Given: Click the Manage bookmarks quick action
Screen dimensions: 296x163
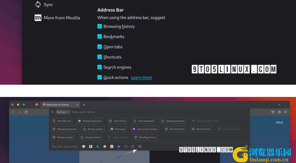Looking at the screenshot, I should tap(90, 121).
